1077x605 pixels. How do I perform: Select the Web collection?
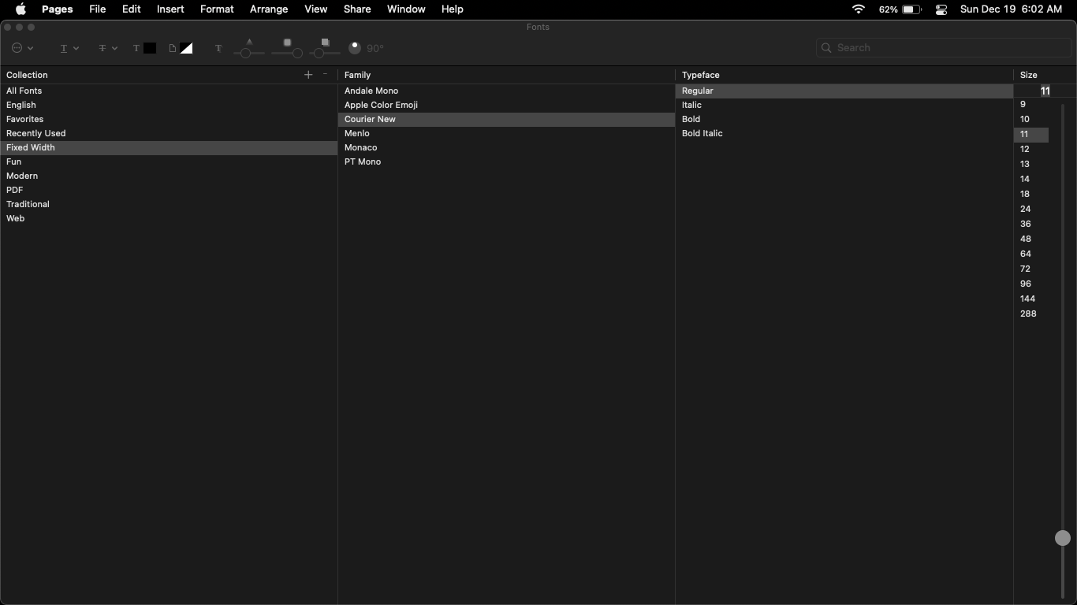tap(169, 219)
